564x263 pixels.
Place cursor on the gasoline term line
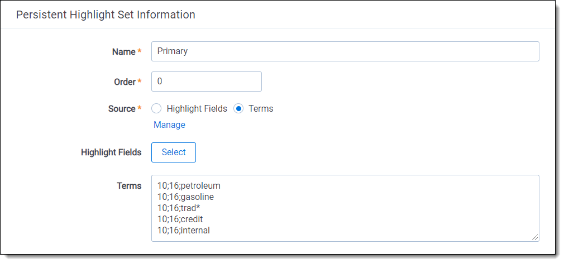pos(185,197)
